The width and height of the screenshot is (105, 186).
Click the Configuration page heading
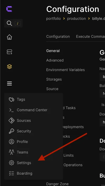pos(73,9)
